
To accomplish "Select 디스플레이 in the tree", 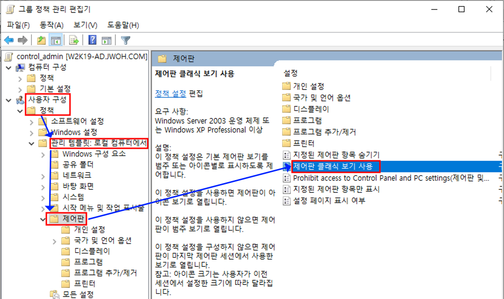I will click(x=92, y=251).
